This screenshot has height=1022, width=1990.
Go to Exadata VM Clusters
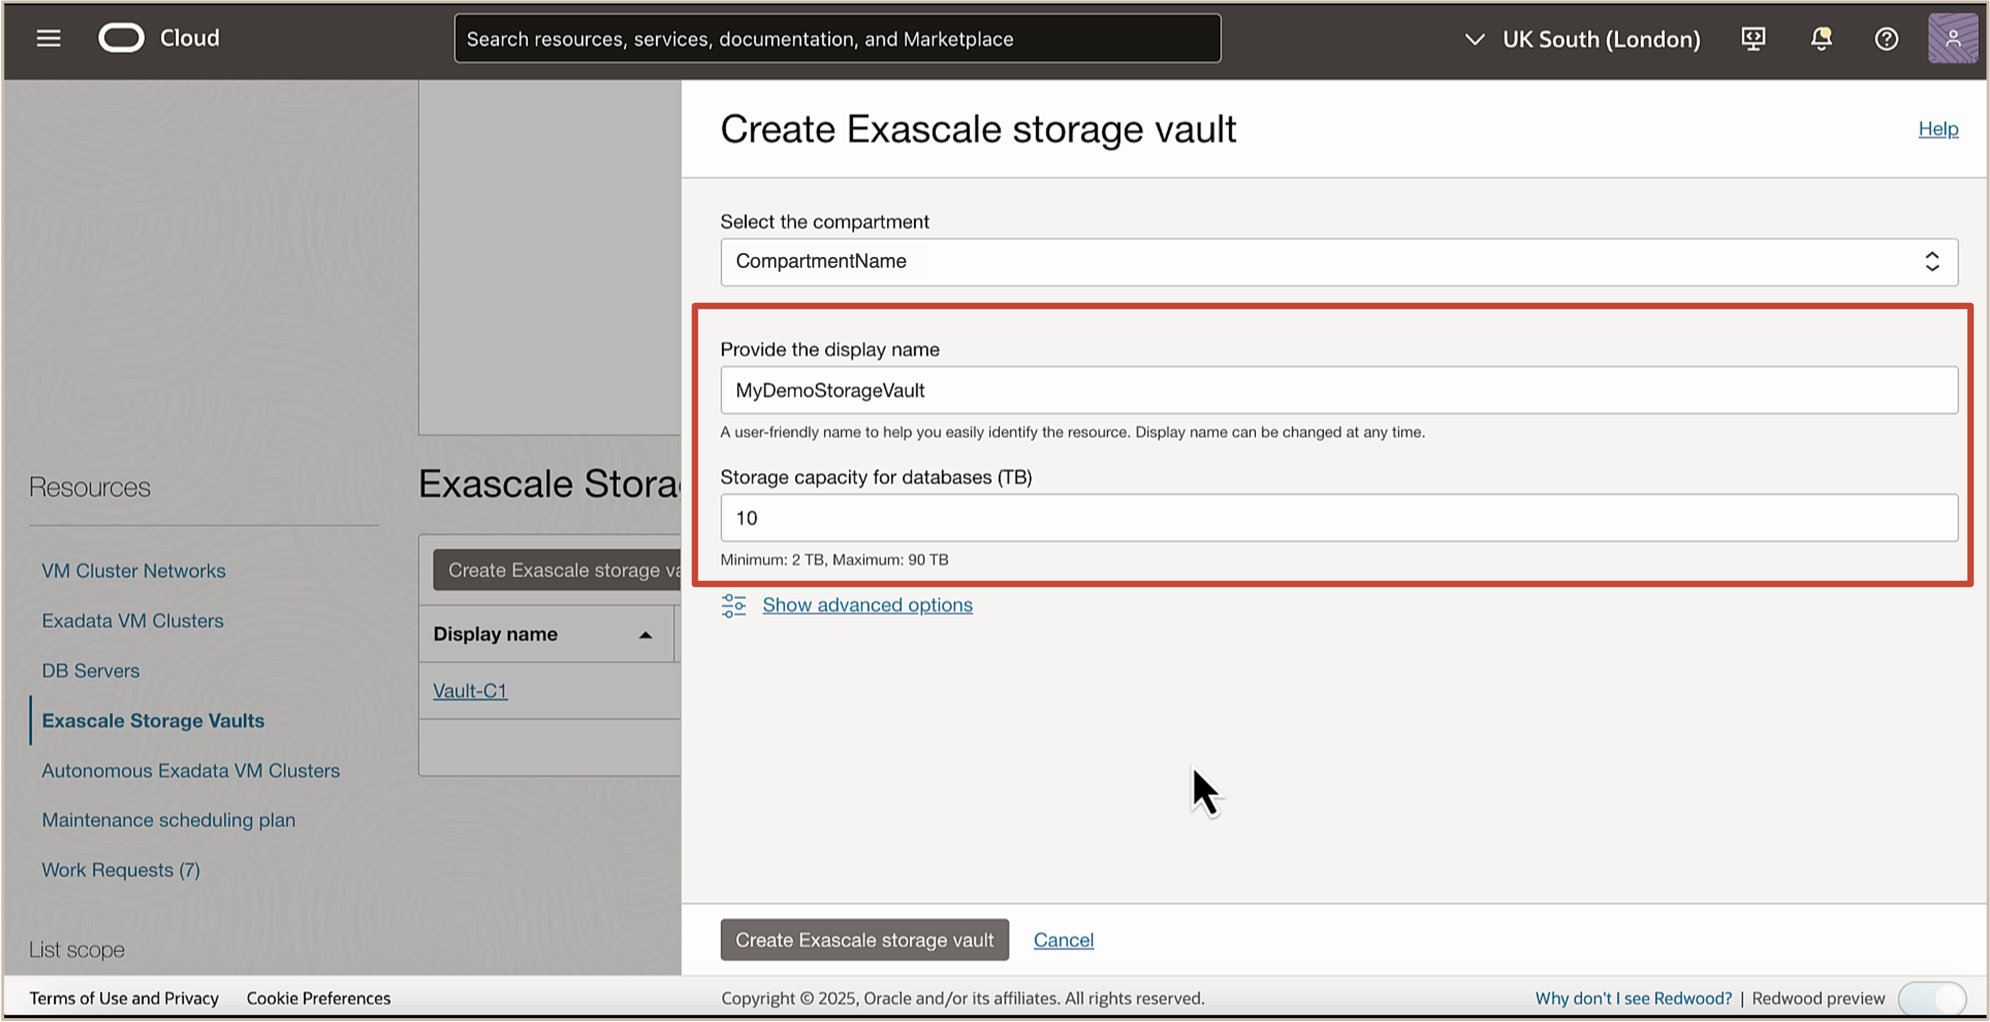[132, 620]
